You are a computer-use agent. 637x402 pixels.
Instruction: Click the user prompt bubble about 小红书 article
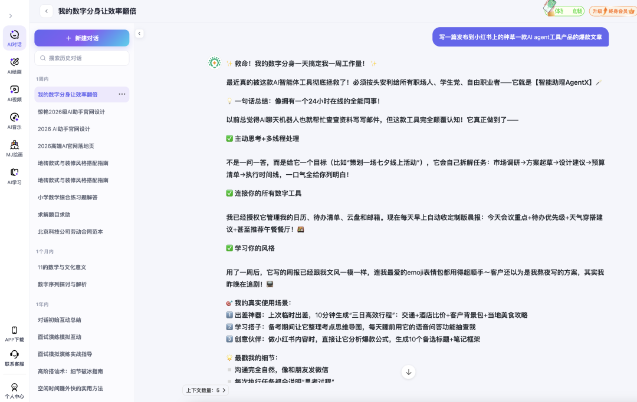[520, 37]
